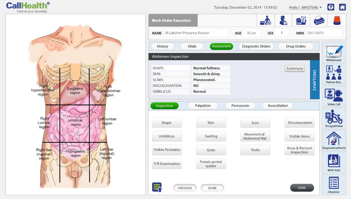
Task: Switch to the Palpation sub-tab
Action: (203, 106)
